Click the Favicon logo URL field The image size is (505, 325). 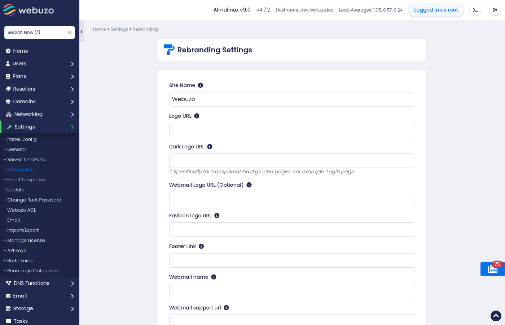292,230
